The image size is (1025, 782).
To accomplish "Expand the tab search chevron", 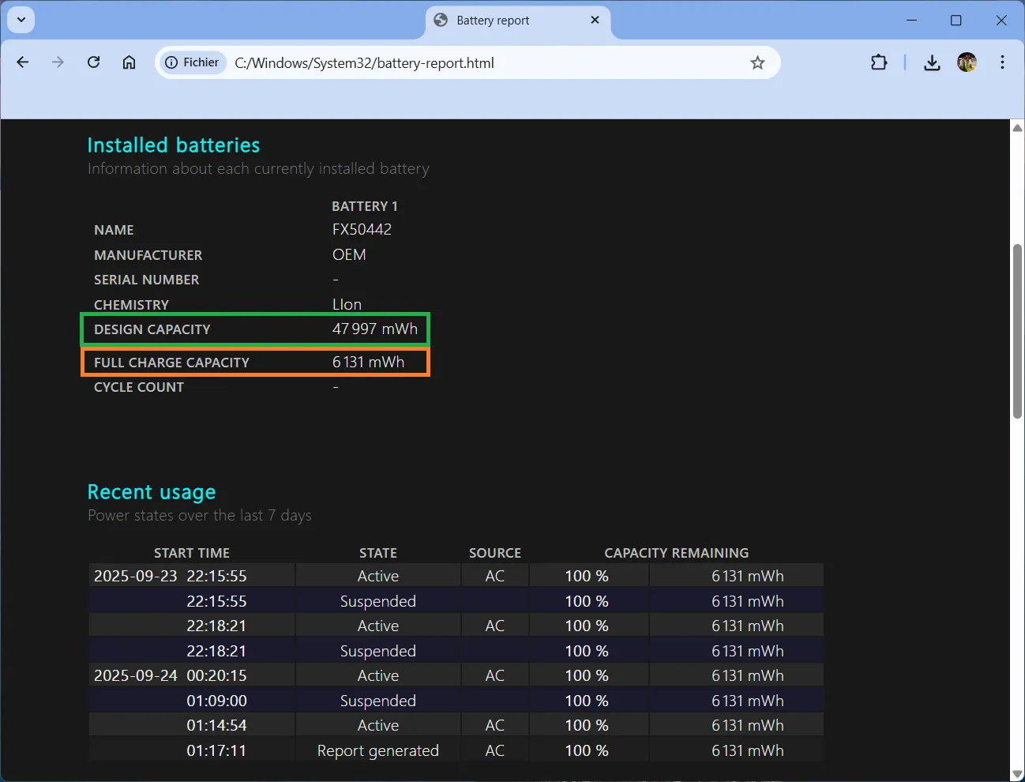I will click(x=21, y=20).
